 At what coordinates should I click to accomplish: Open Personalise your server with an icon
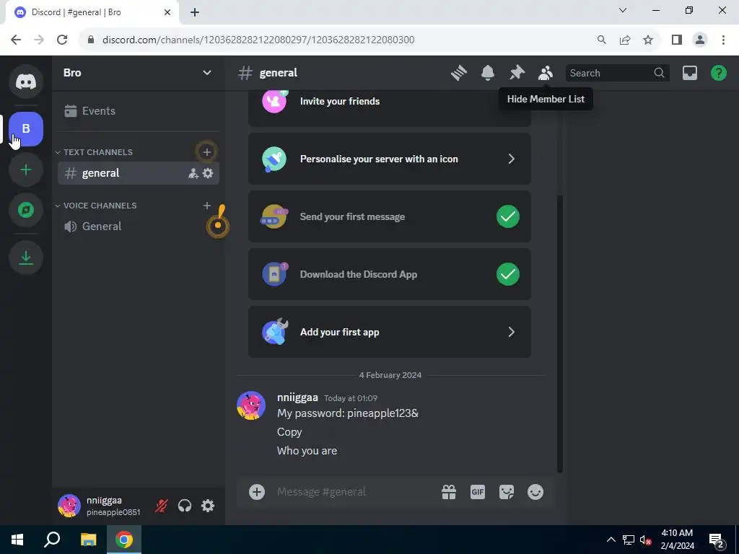click(389, 159)
